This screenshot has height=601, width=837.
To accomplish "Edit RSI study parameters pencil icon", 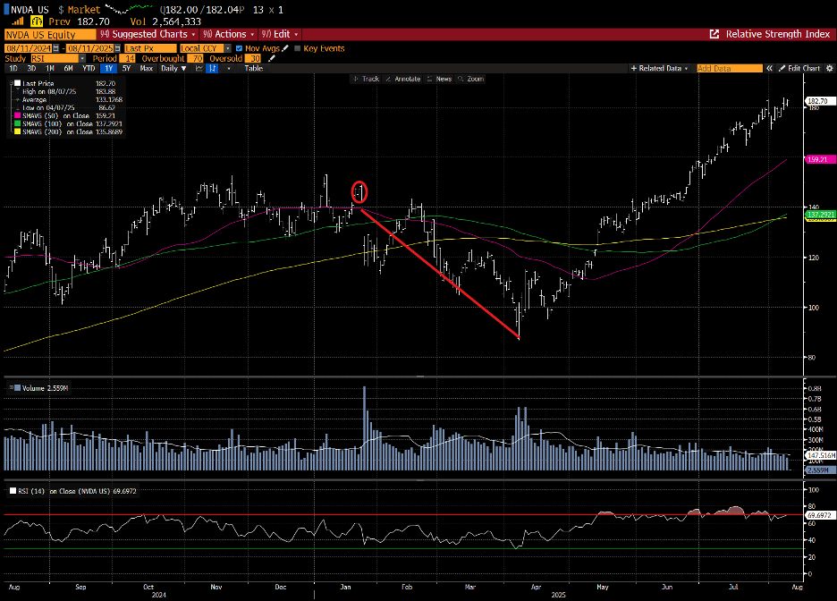I will click(x=272, y=59).
